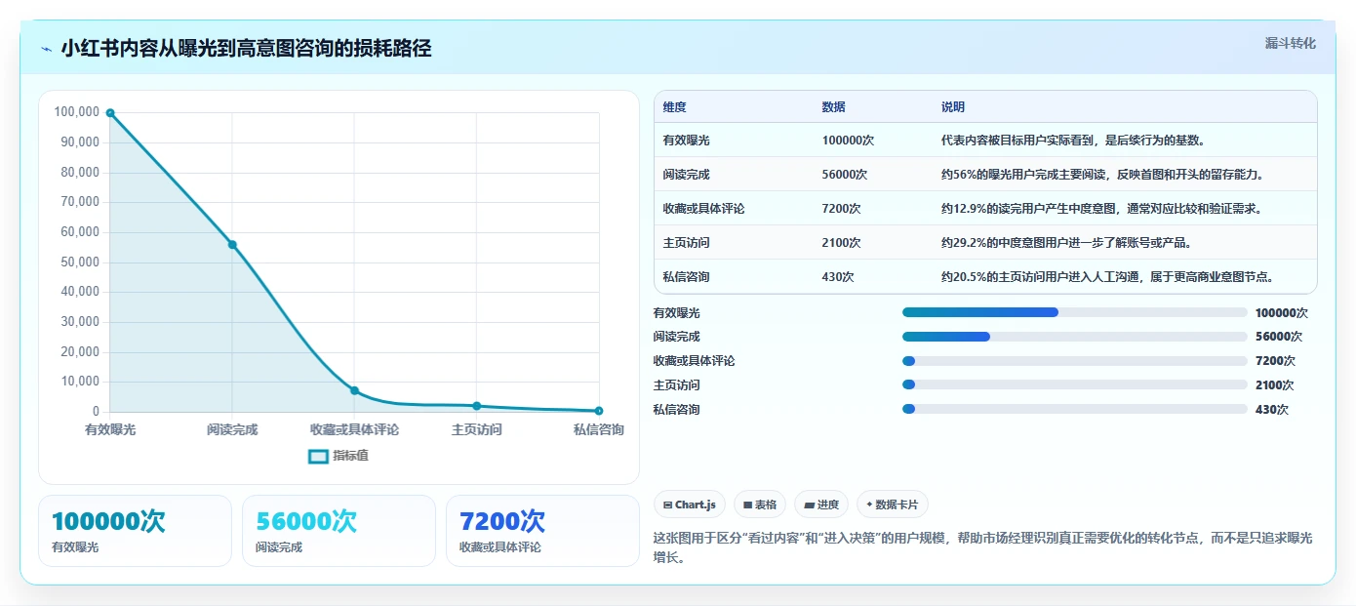Click the Chart.js chip

690,505
